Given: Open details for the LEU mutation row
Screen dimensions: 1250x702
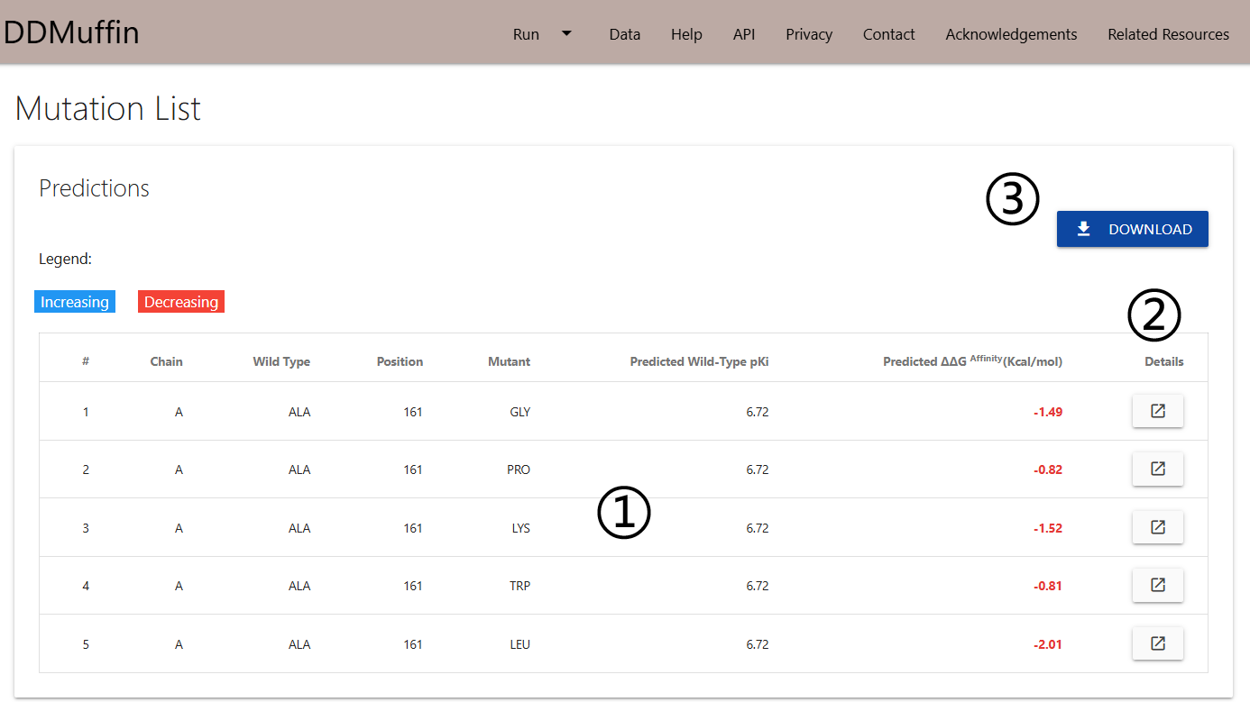Looking at the screenshot, I should coord(1157,643).
